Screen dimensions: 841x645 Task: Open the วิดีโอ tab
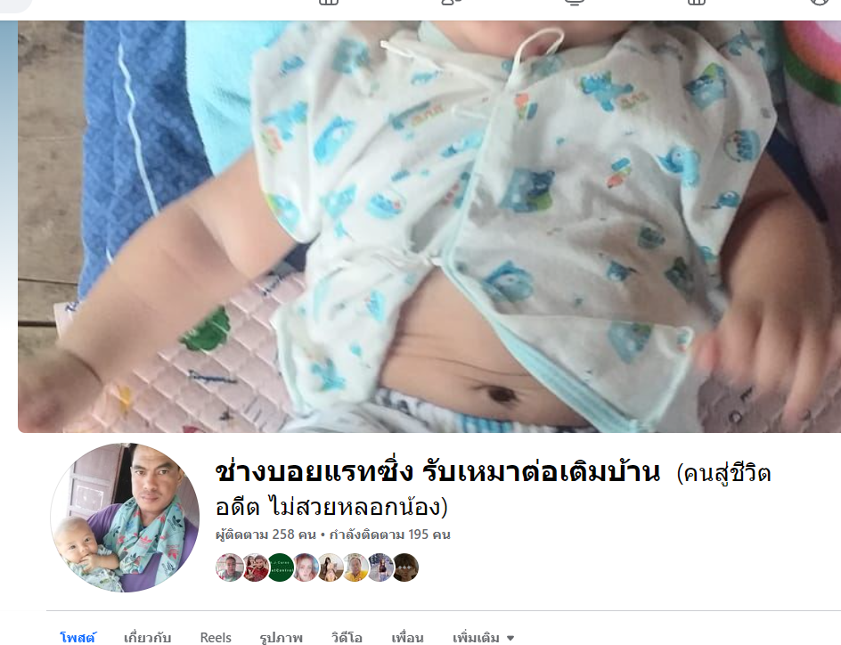[x=347, y=638]
